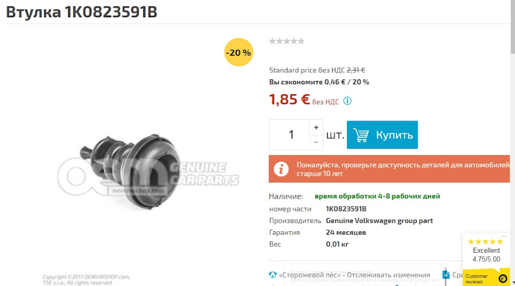Click the shopping cart icon in Купить button

click(x=361, y=135)
